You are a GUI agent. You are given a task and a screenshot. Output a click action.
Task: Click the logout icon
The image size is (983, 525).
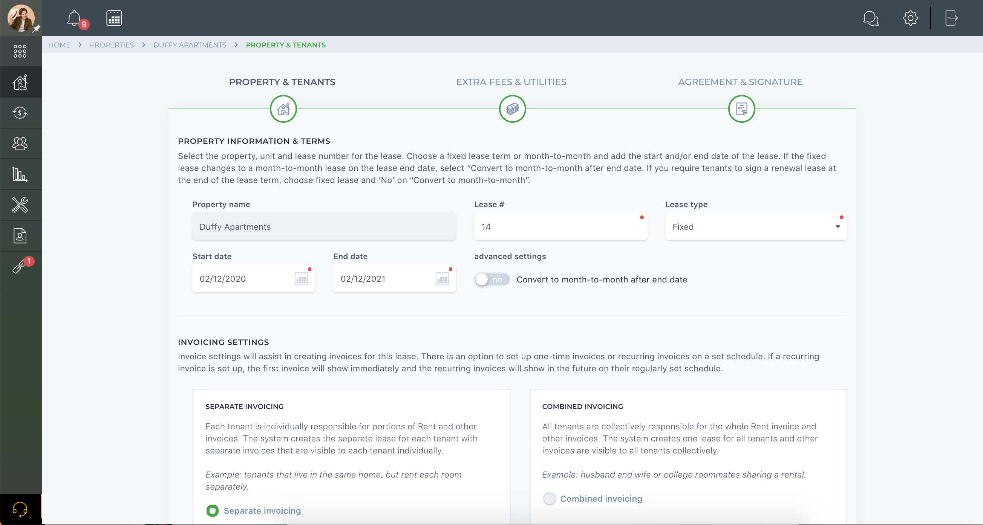click(x=951, y=18)
